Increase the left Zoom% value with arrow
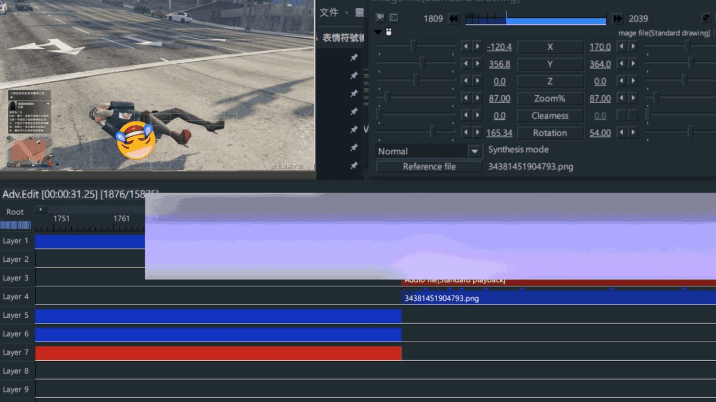 pos(477,98)
